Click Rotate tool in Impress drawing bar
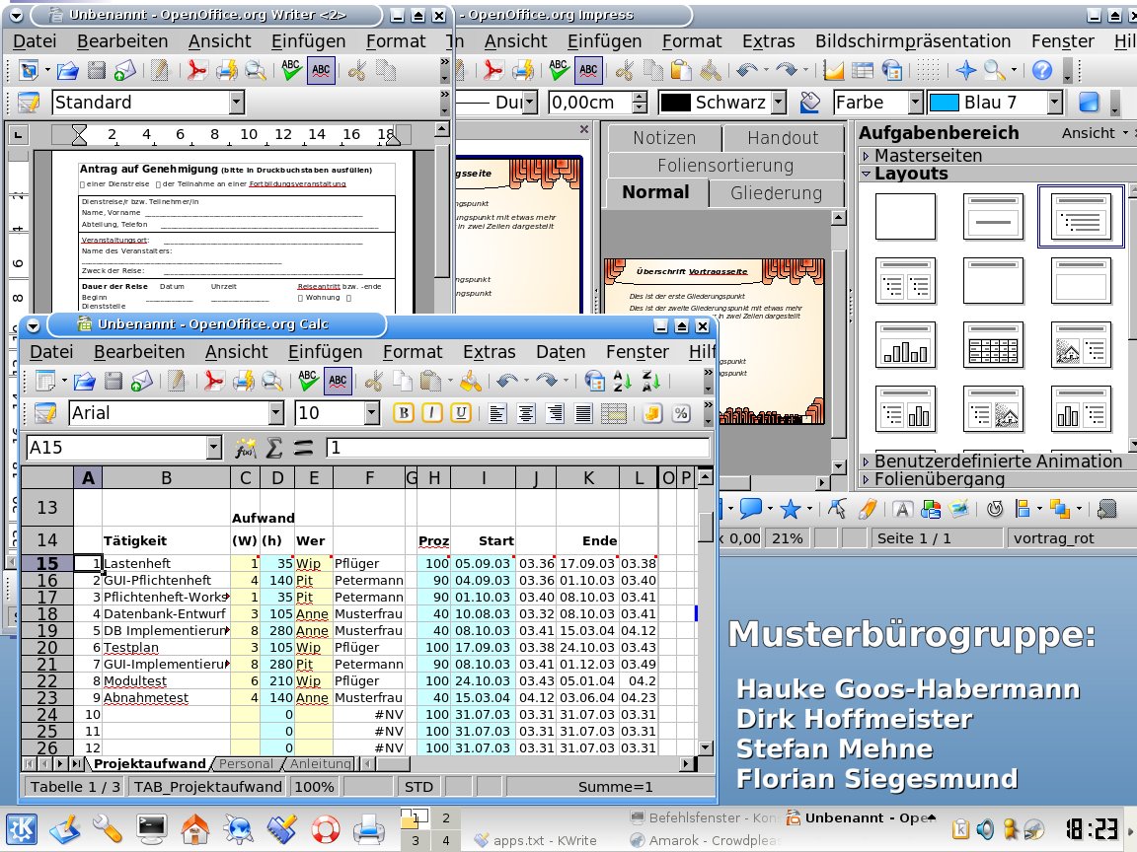The height and width of the screenshot is (852, 1137). coord(994,509)
